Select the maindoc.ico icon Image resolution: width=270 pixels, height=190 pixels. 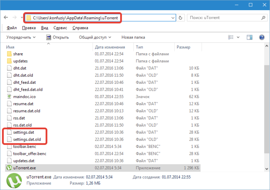click(9, 97)
